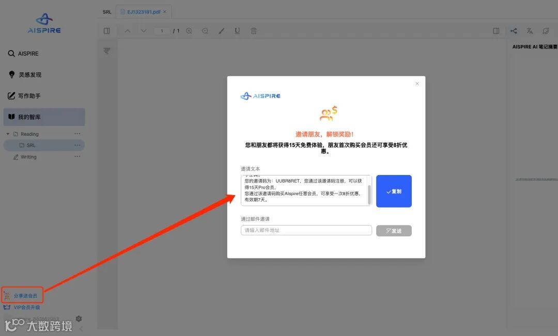This screenshot has height=336, width=558.
Task: Click the 发送 send button
Action: pyautogui.click(x=394, y=231)
